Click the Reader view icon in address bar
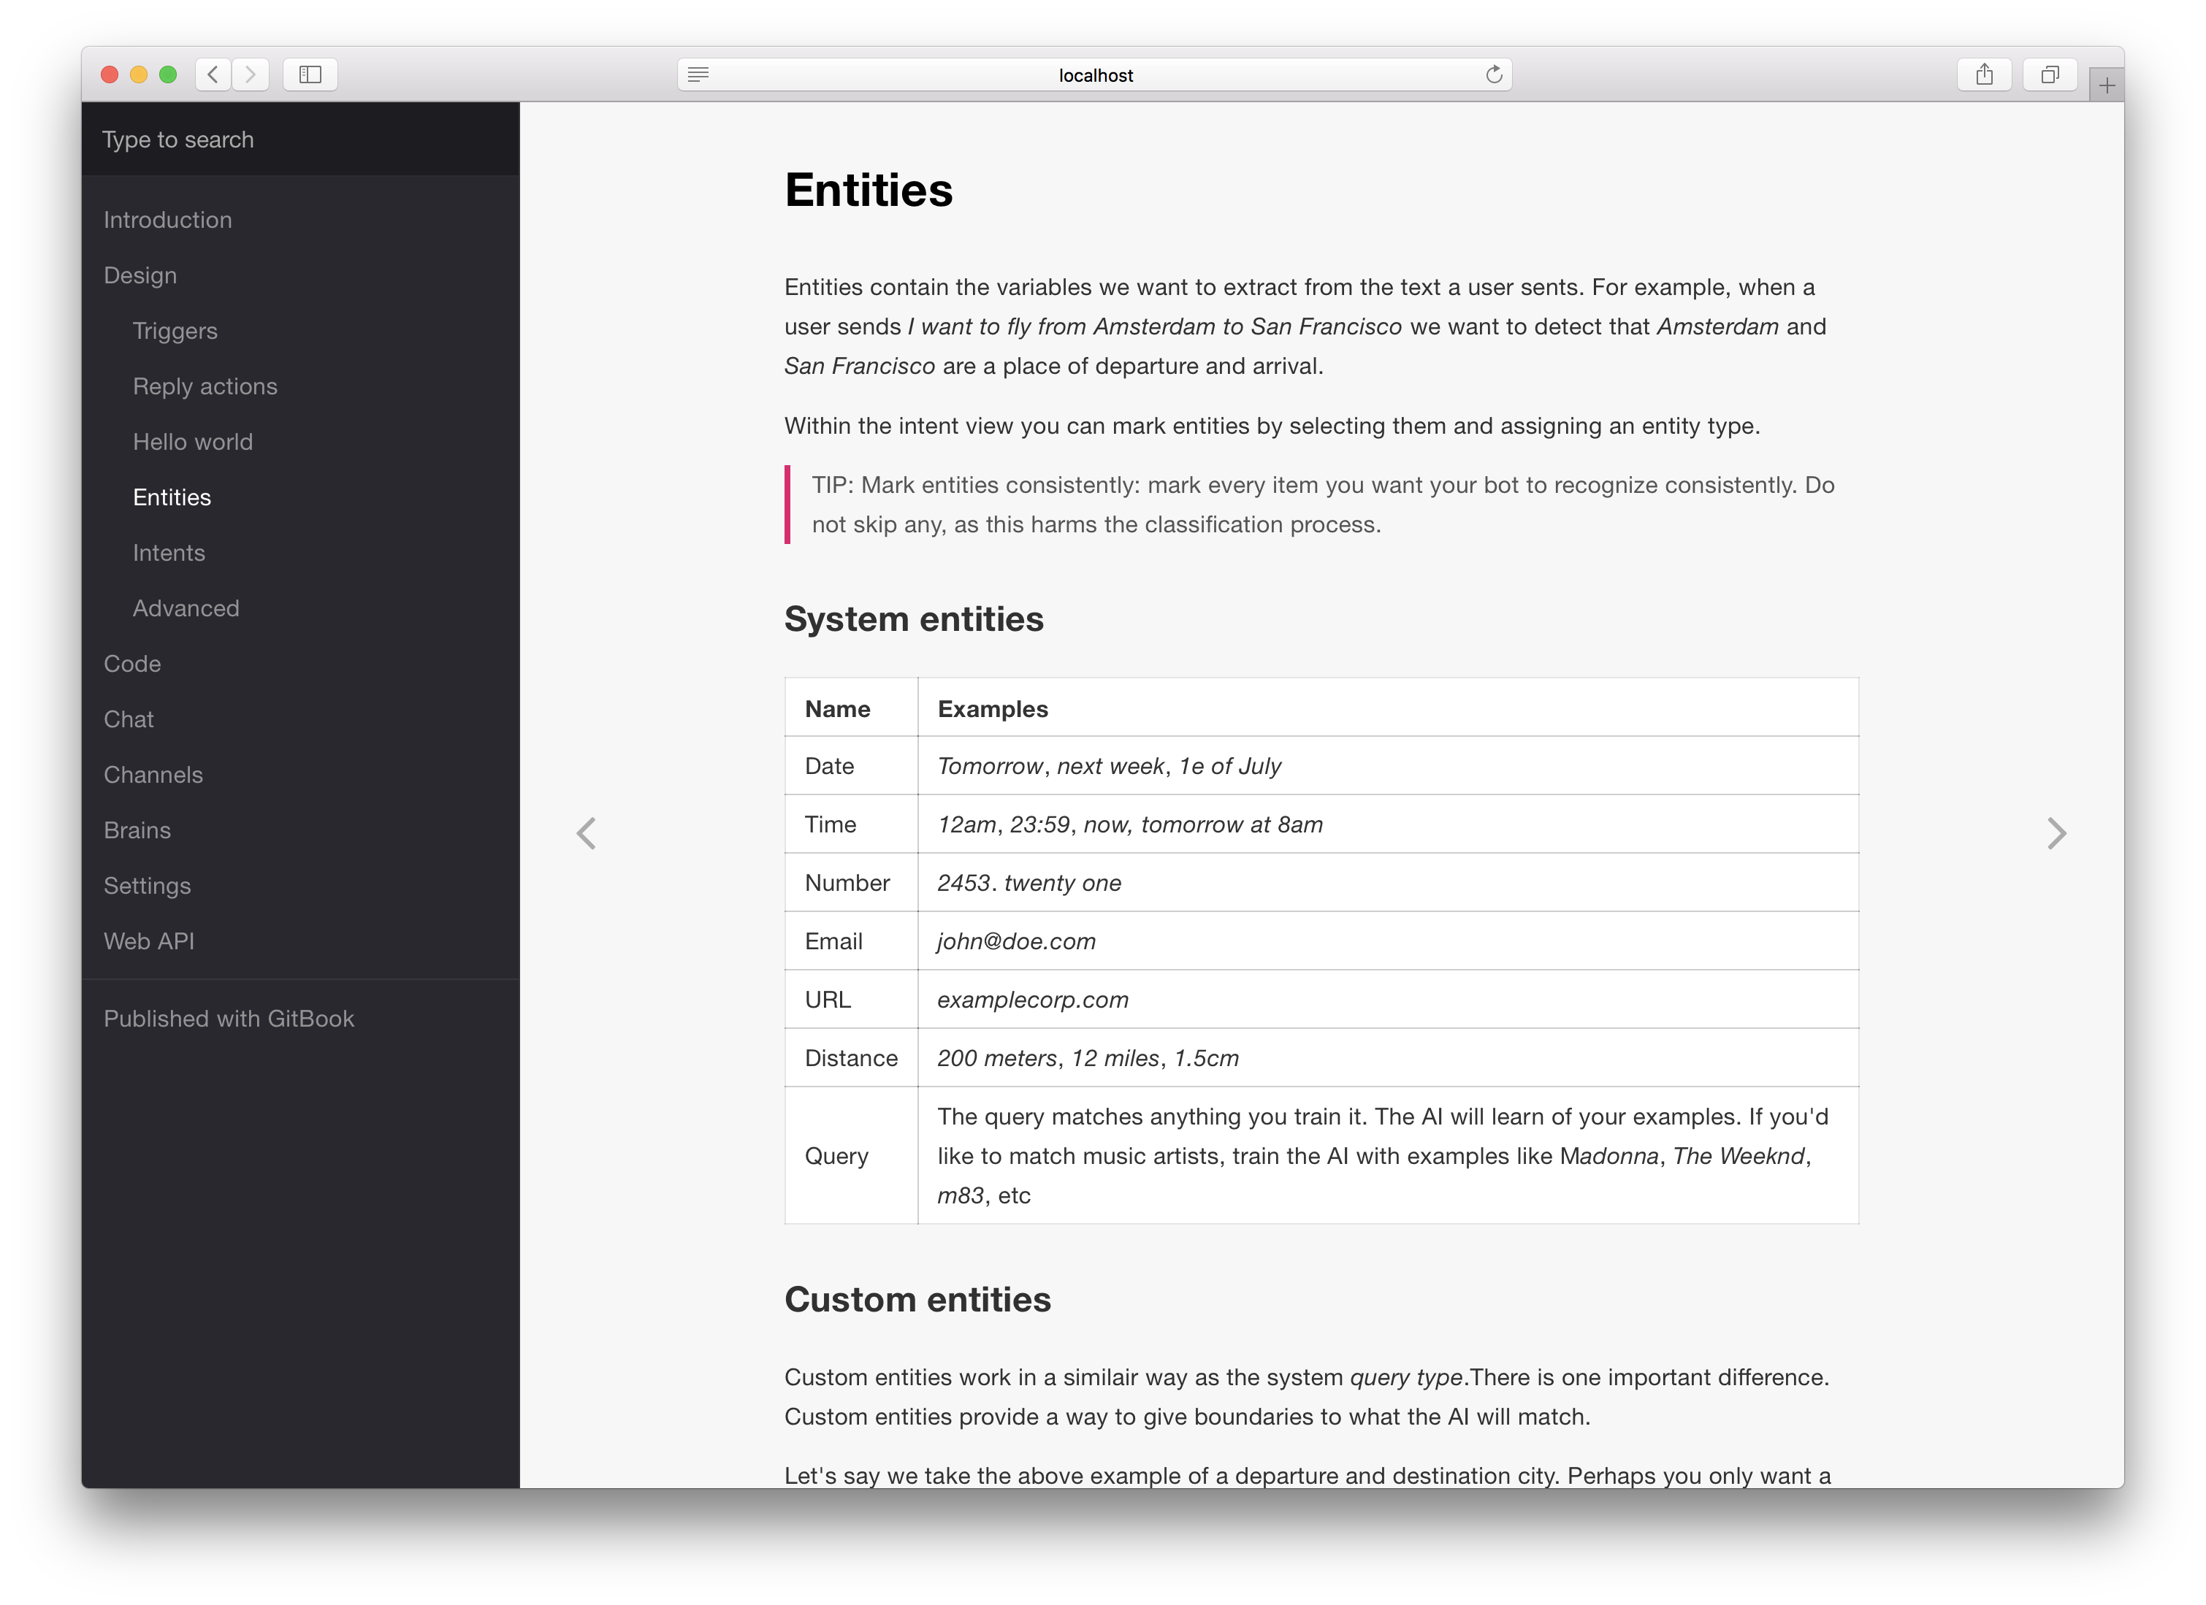 [x=698, y=75]
